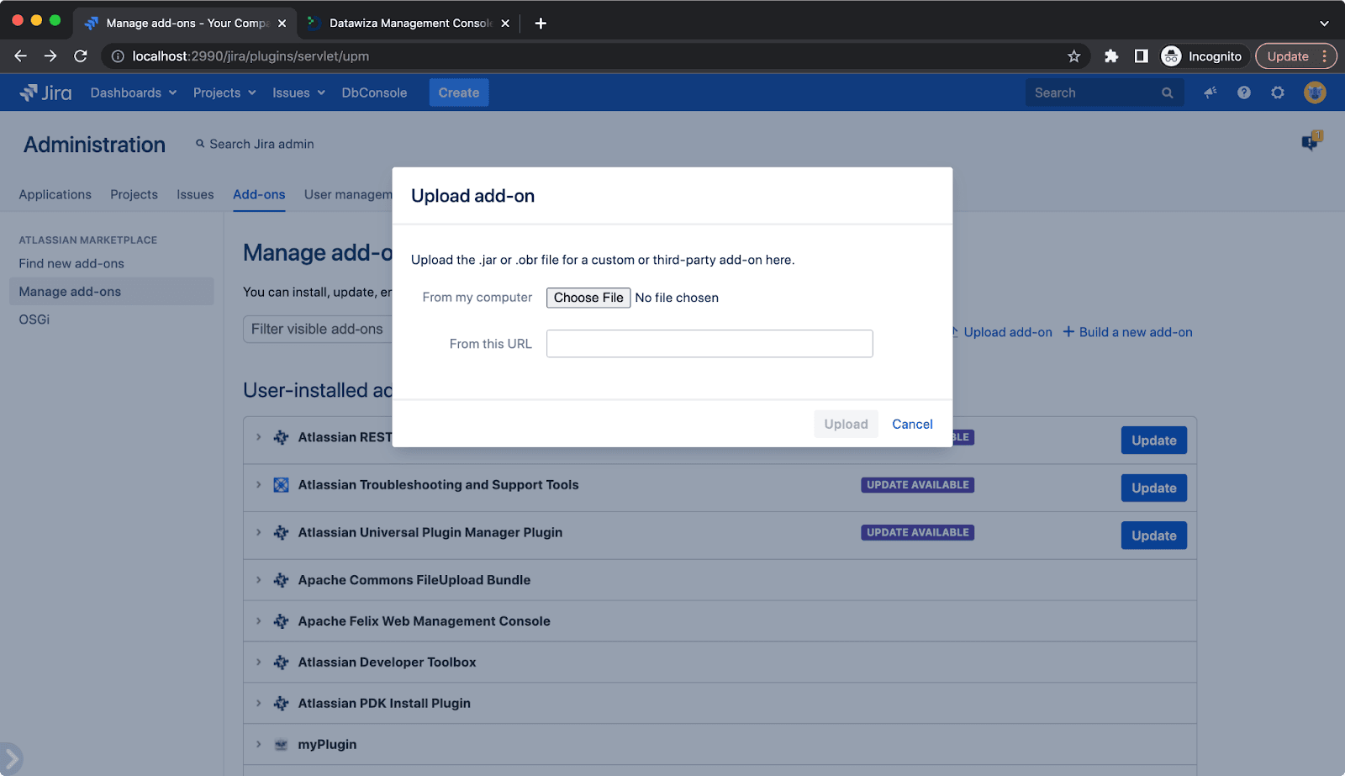
Task: Click the blue Create button
Action: (x=459, y=92)
